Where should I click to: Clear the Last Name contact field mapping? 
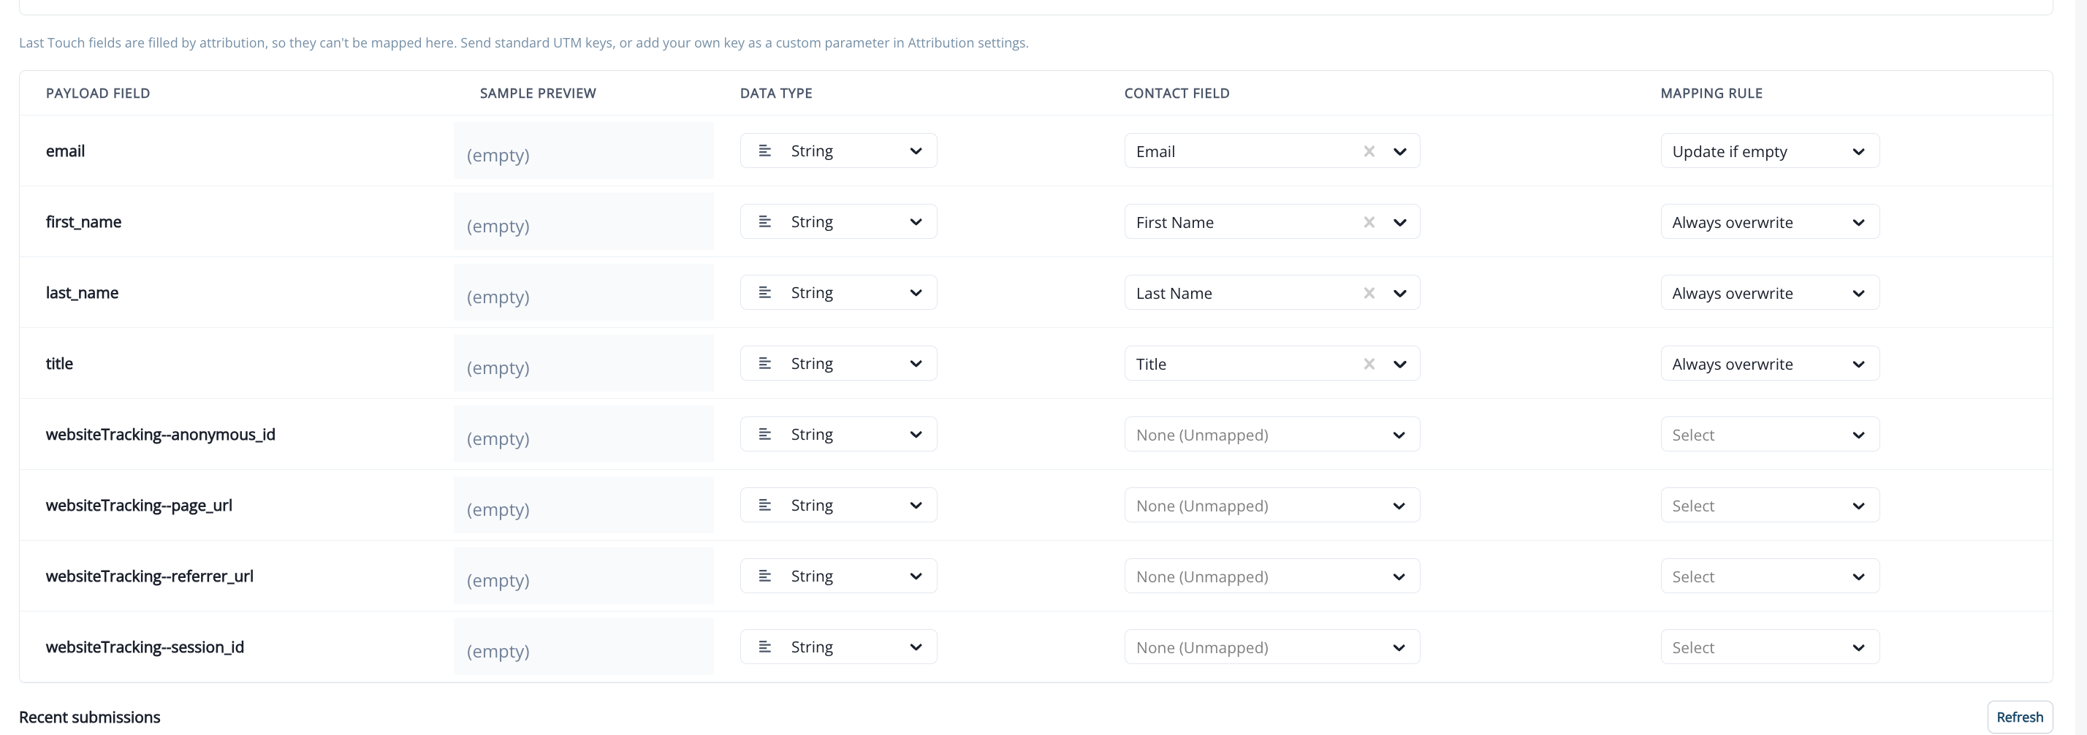[x=1369, y=294]
